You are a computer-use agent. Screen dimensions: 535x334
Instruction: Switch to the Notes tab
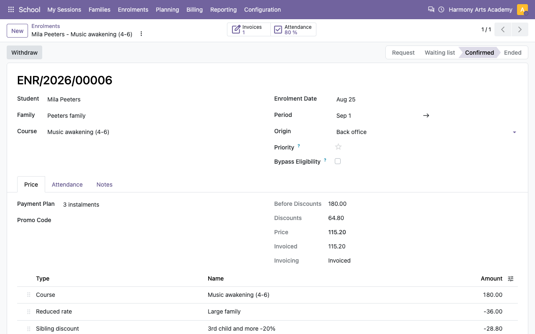(104, 185)
